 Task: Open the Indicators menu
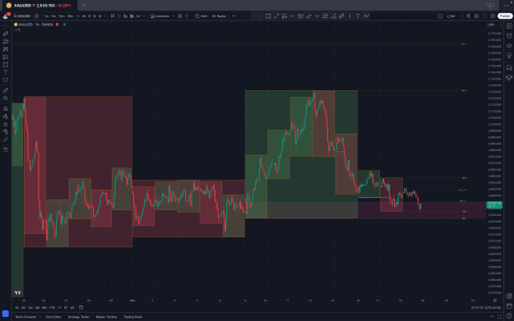pos(160,16)
